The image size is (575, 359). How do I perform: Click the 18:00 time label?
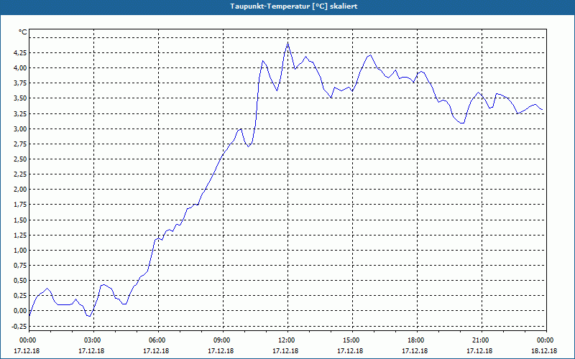tap(418, 340)
